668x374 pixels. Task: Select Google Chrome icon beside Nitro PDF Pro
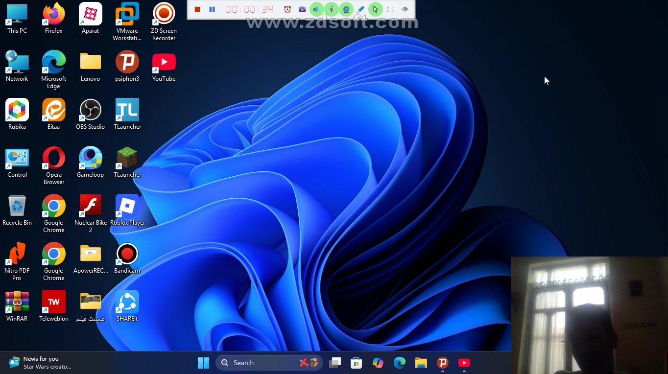pyautogui.click(x=54, y=262)
